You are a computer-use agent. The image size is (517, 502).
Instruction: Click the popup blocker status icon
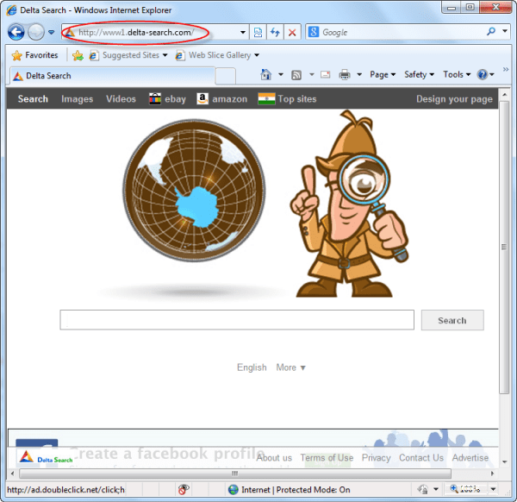point(184,489)
